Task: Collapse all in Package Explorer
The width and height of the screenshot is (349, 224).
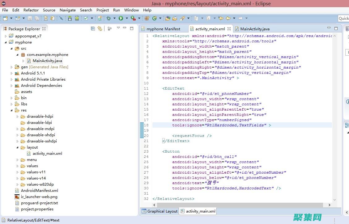Action: [93, 29]
